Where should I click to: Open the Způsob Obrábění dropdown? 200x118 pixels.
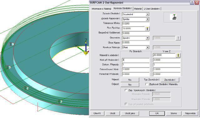tap(147, 14)
